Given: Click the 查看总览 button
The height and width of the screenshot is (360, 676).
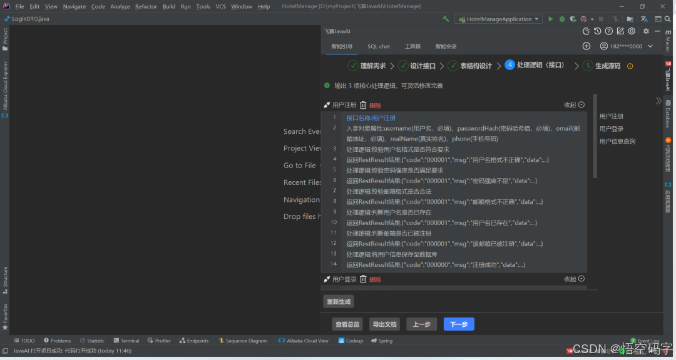Looking at the screenshot, I should coord(347,324).
